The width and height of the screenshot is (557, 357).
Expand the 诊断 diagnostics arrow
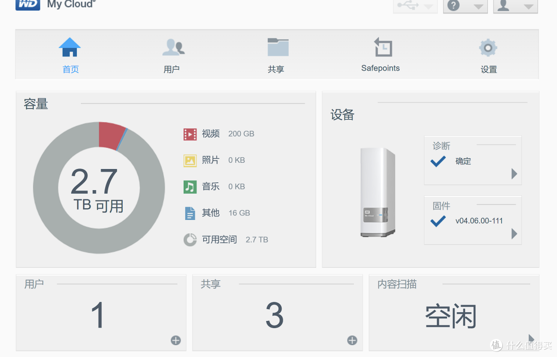[514, 174]
